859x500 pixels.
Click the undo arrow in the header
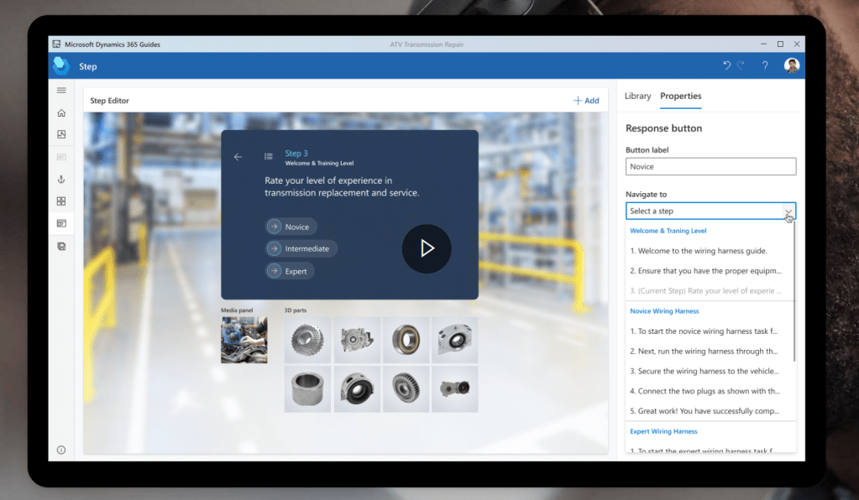(727, 65)
